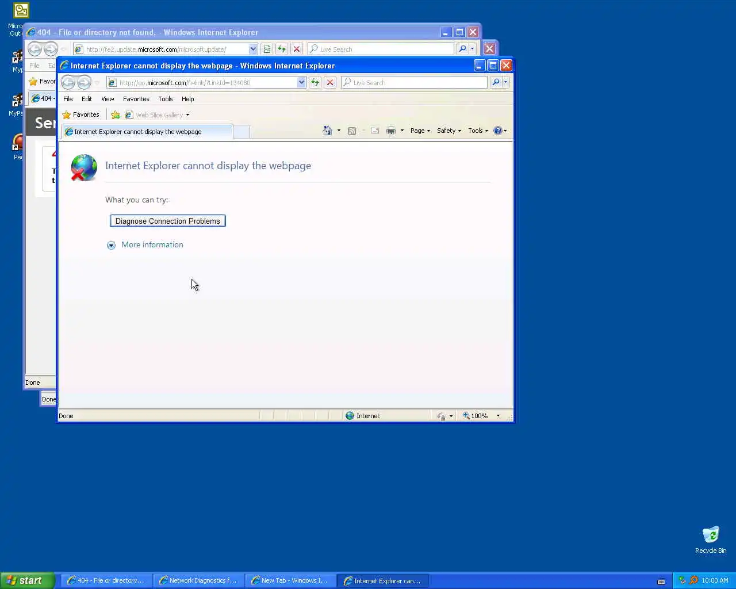
Task: Click the Print icon in command bar
Action: [391, 131]
